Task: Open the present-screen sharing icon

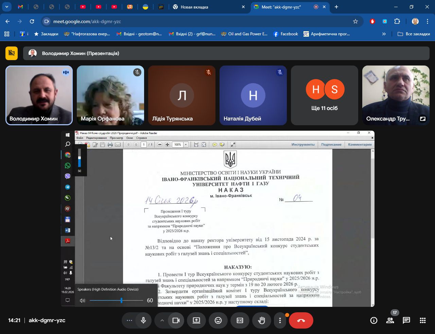Action: tap(196, 320)
